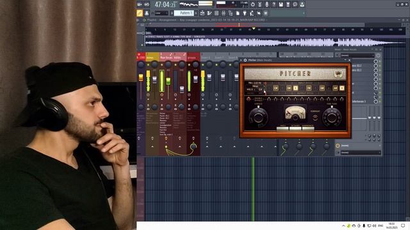
Task: Open the Mixer view toolbar icon
Action: point(224,13)
